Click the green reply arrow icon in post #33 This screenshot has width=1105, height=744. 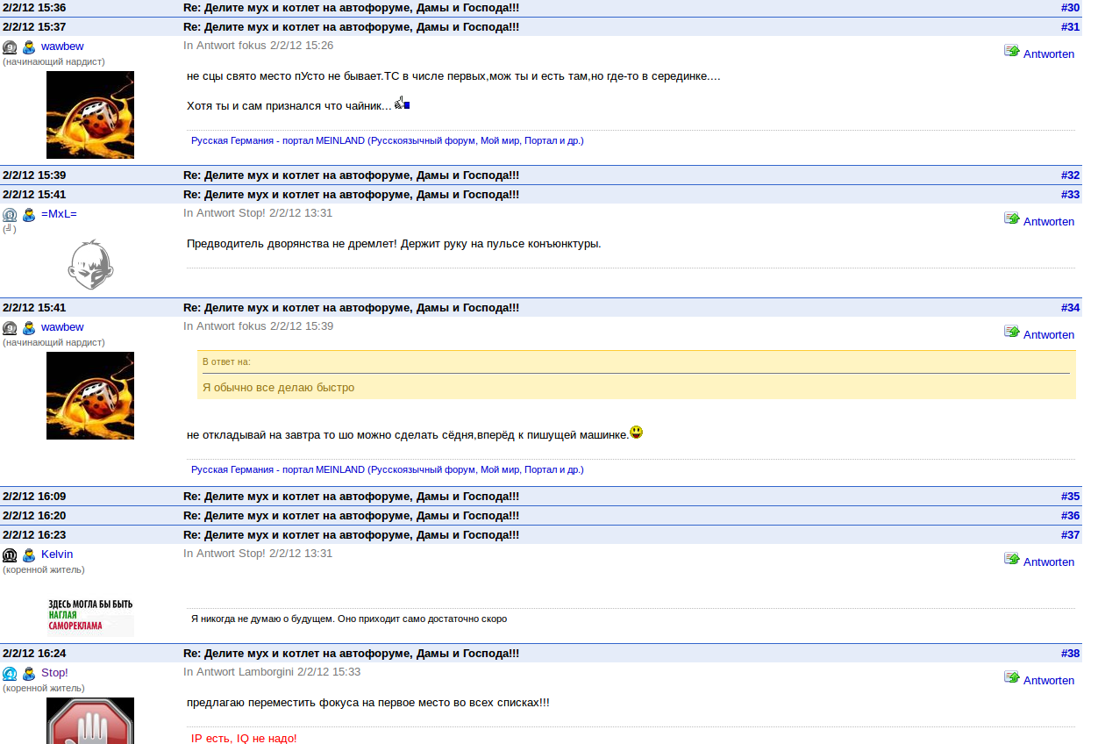tap(1011, 218)
